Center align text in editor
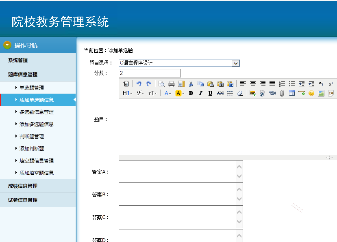337x242 pixels. point(253,84)
